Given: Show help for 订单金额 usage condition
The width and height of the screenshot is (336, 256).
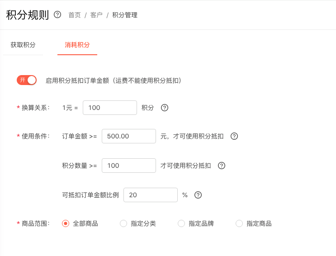Looking at the screenshot, I should pos(234,136).
